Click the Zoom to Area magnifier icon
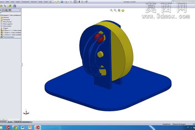The height and width of the screenshot is (130, 195). tap(115, 10)
